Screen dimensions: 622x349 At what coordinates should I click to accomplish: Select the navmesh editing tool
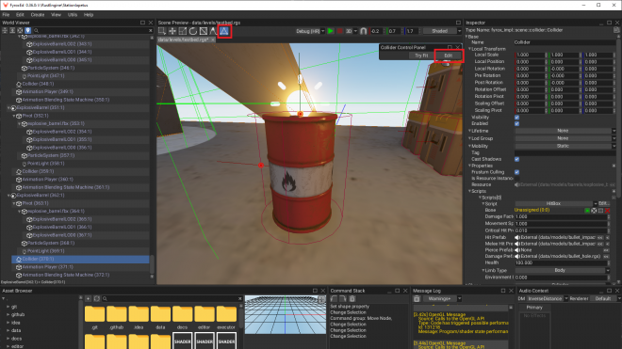pos(204,31)
